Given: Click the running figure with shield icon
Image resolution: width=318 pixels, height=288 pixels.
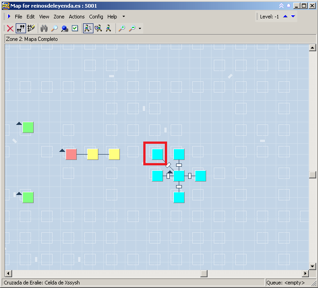Looking at the screenshot, I should coord(98,28).
